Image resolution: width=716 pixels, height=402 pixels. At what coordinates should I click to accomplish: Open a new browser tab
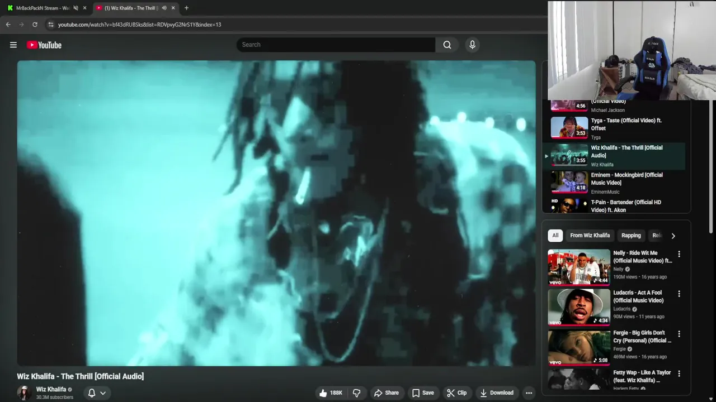[186, 8]
